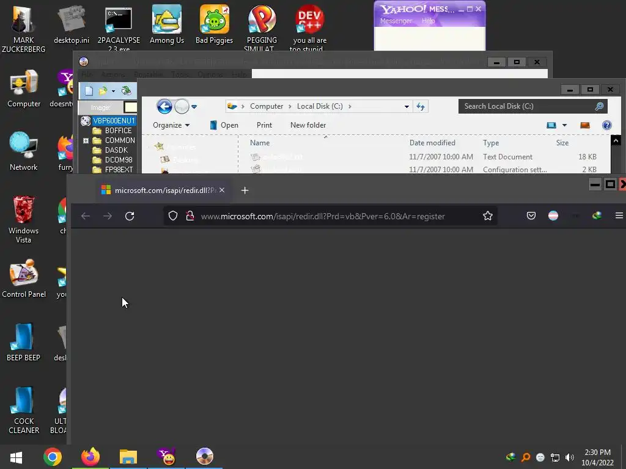626x469 pixels.
Task: Close the microsoft.com browser tab
Action: pos(222,191)
